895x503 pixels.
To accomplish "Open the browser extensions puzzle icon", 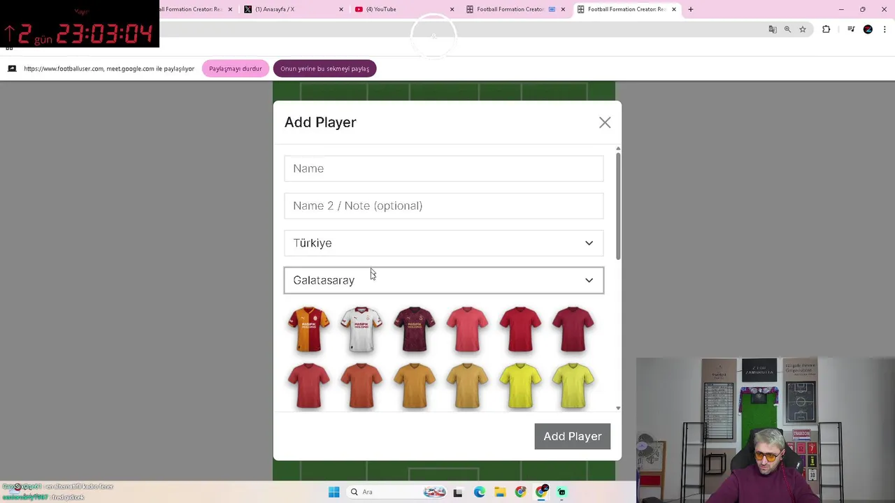I will click(826, 29).
